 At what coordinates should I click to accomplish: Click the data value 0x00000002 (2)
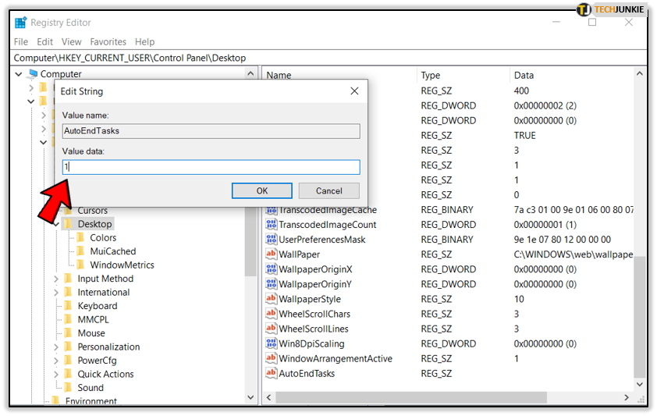coord(545,105)
